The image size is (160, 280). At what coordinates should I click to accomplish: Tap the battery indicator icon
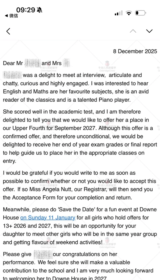pyautogui.click(x=140, y=13)
